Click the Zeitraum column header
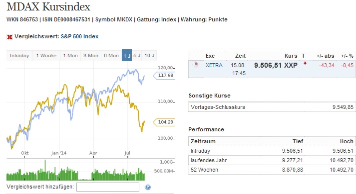356x194 pixels. tap(203, 141)
